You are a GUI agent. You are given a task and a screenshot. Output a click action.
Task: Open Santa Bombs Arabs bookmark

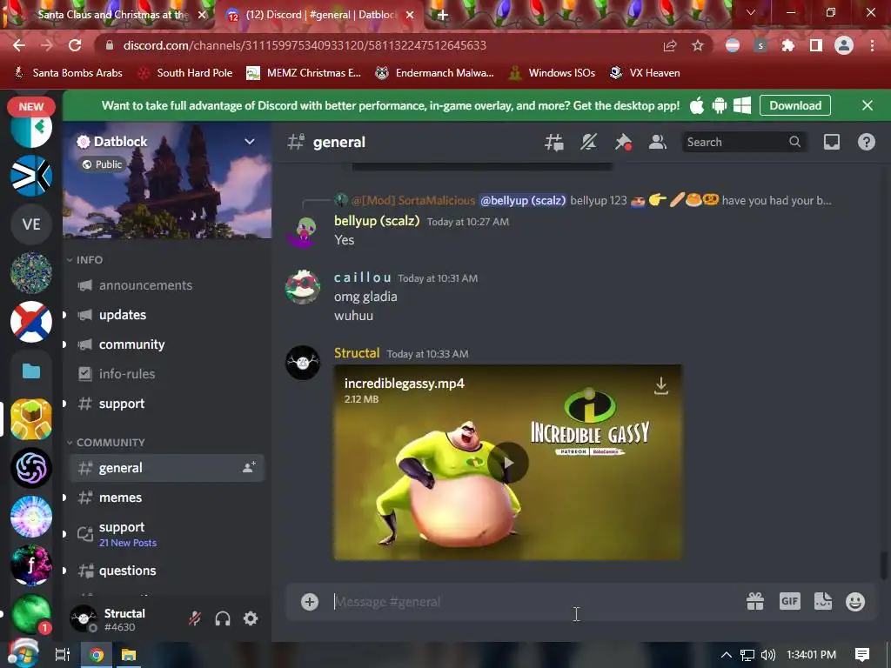point(69,73)
